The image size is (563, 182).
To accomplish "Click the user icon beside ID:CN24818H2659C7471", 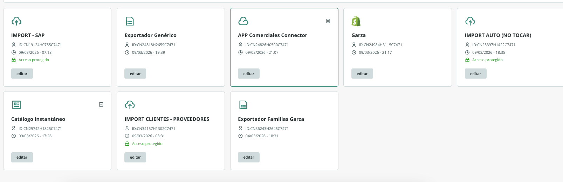I will click(127, 45).
